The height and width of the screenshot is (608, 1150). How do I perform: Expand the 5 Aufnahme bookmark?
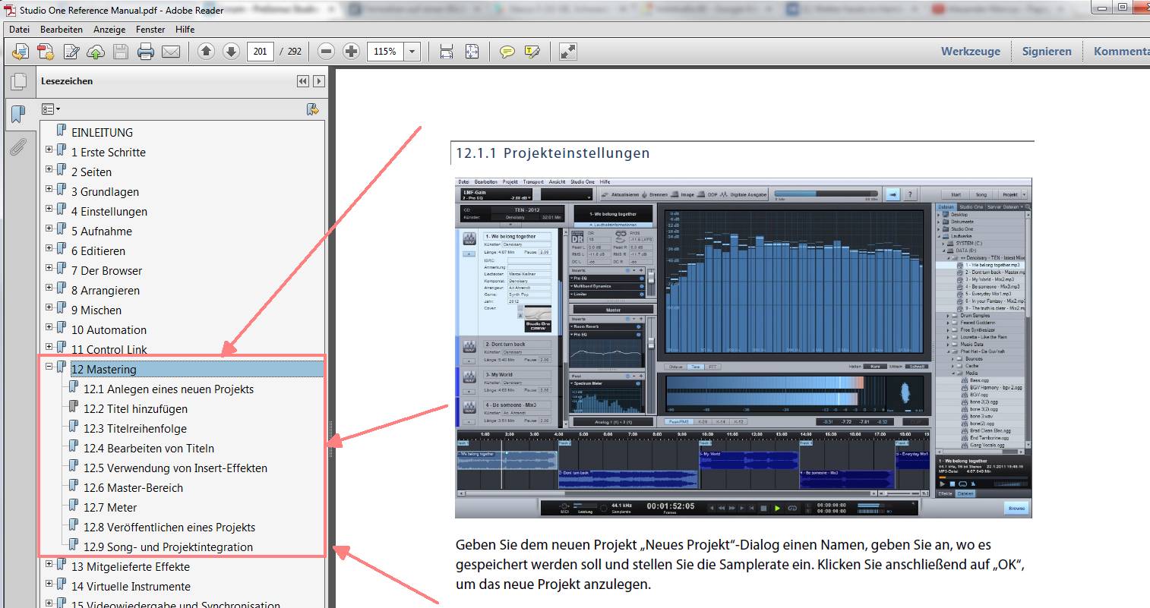tap(49, 228)
